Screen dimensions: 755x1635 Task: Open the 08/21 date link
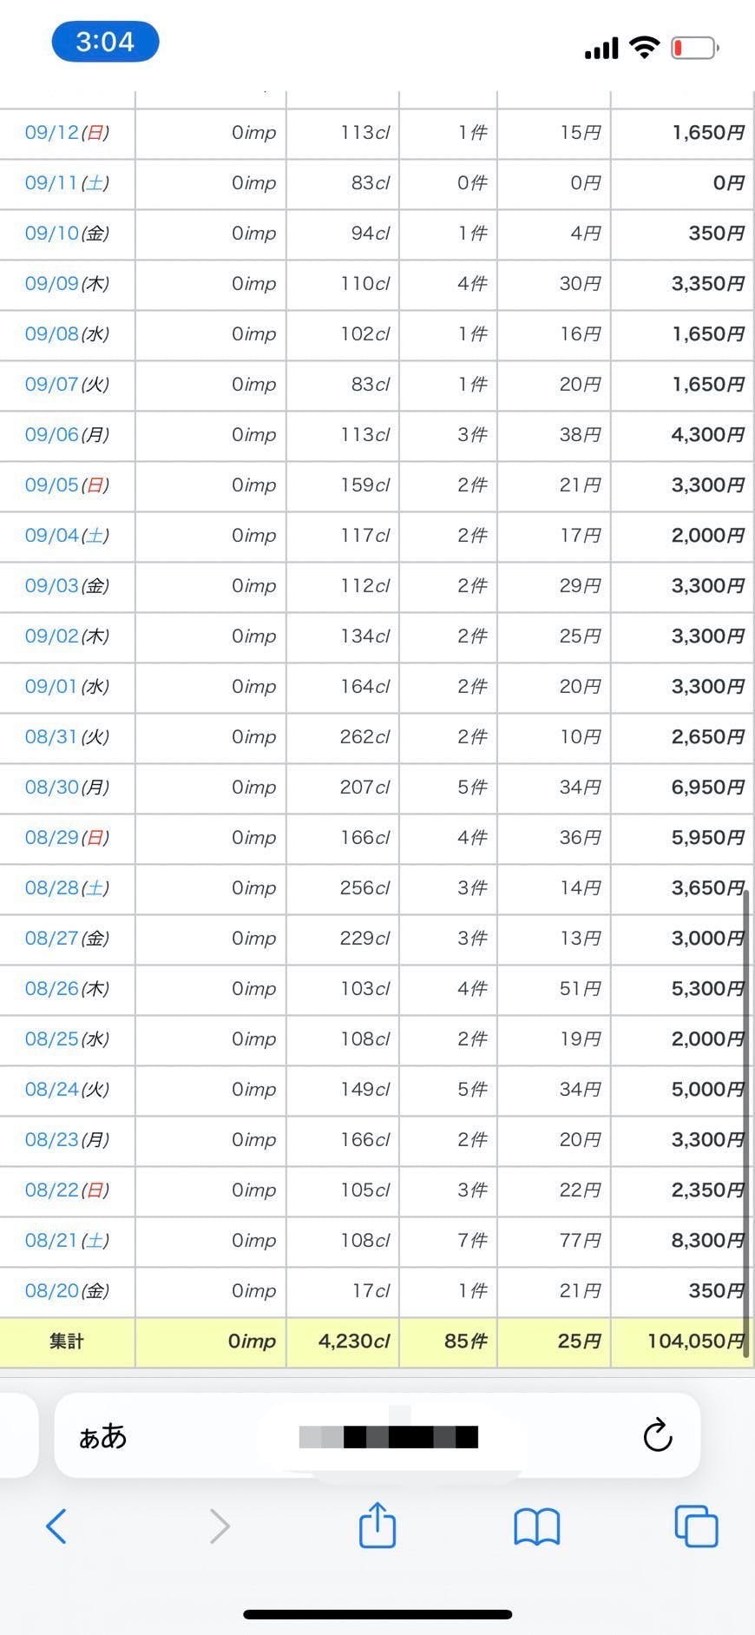click(x=51, y=1241)
